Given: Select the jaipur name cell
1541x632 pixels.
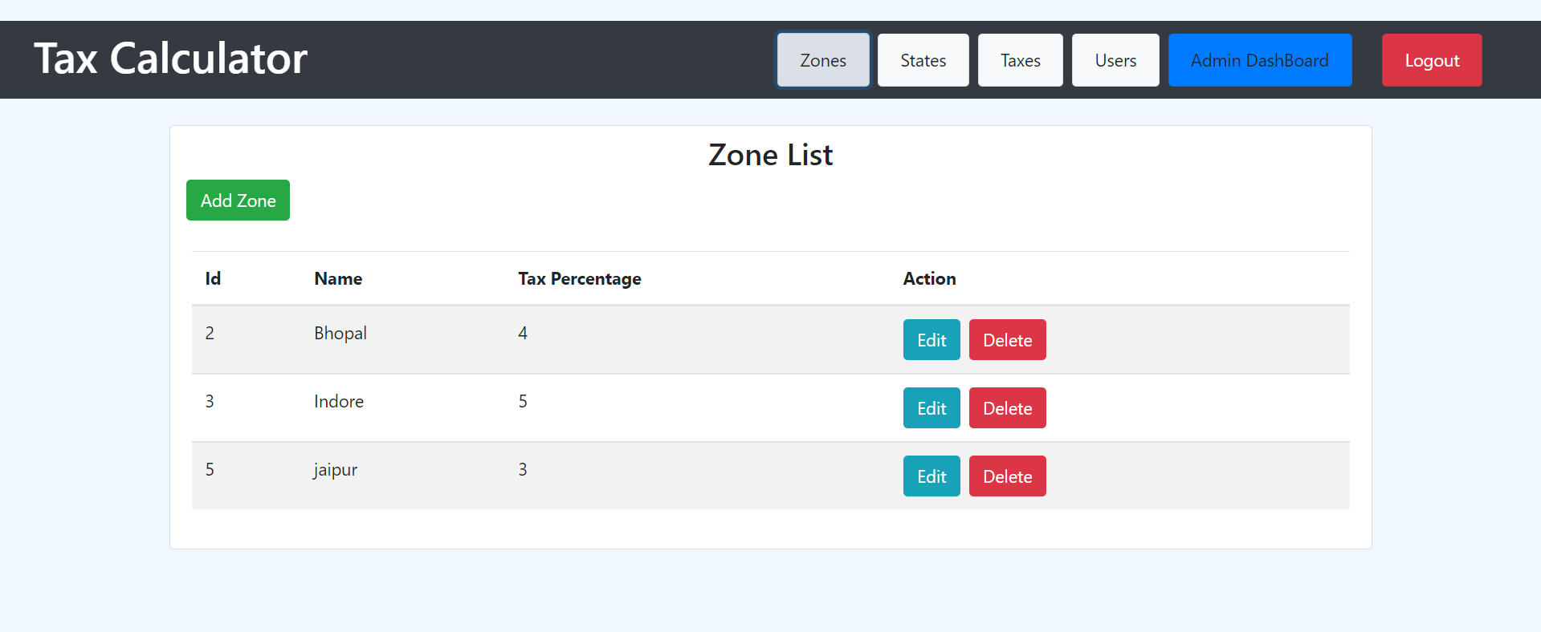Looking at the screenshot, I should click(x=336, y=470).
